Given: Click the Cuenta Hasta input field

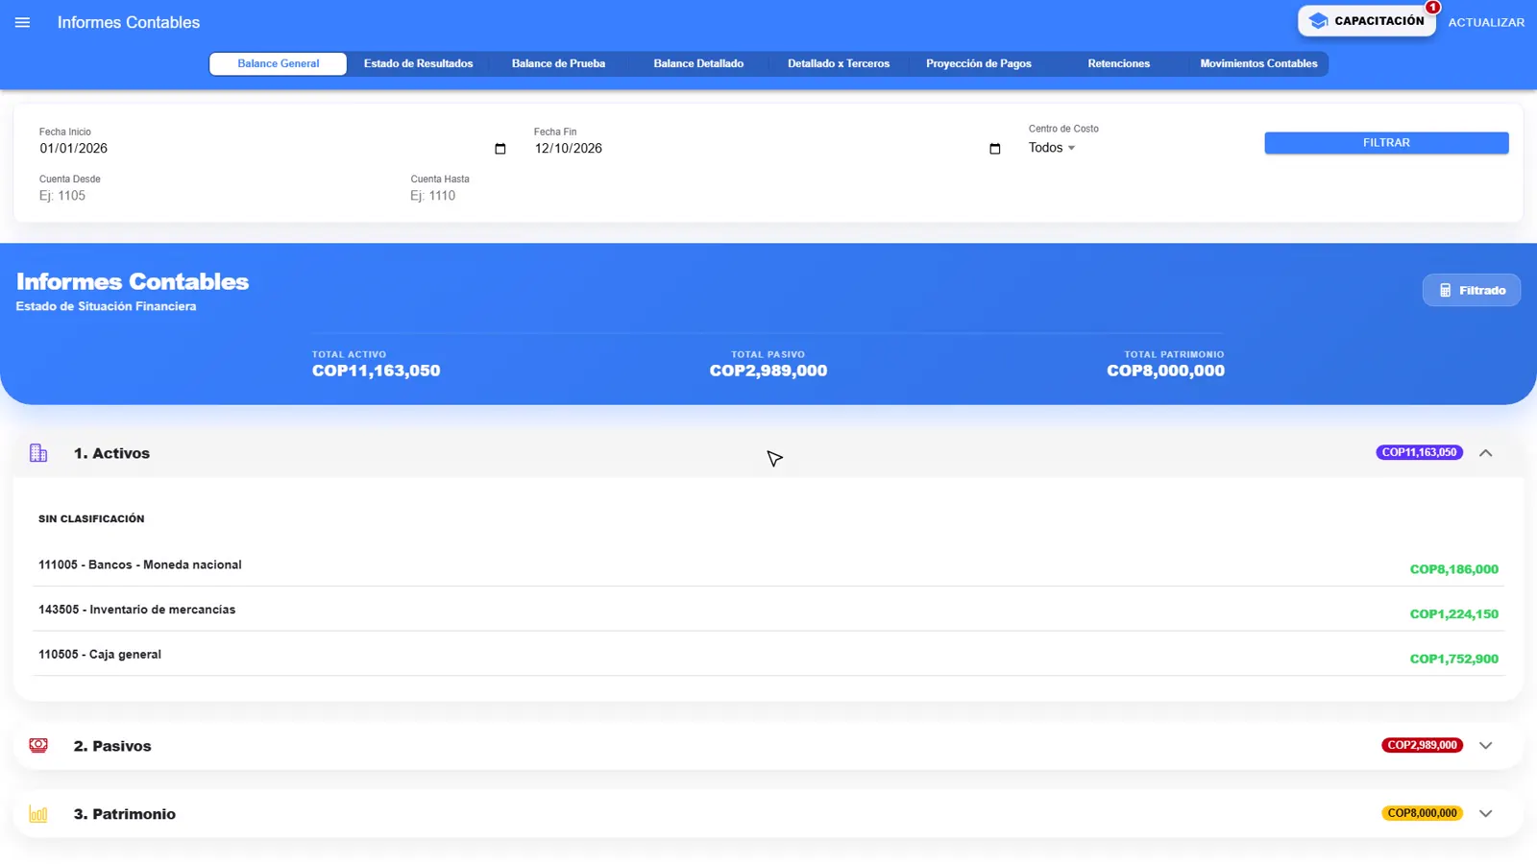Looking at the screenshot, I should pos(588,196).
